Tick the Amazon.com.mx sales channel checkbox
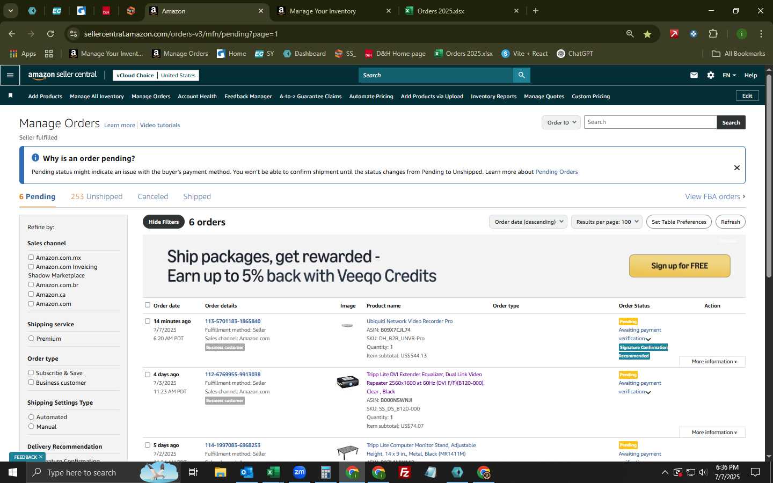Viewport: 773px width, 483px height. coord(31,257)
